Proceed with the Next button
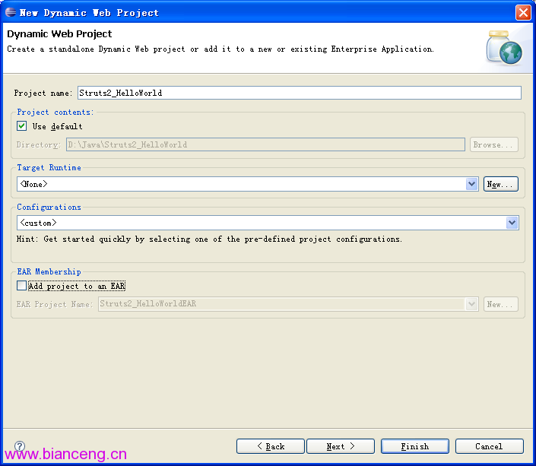Image resolution: width=536 pixels, height=466 pixels. click(341, 446)
